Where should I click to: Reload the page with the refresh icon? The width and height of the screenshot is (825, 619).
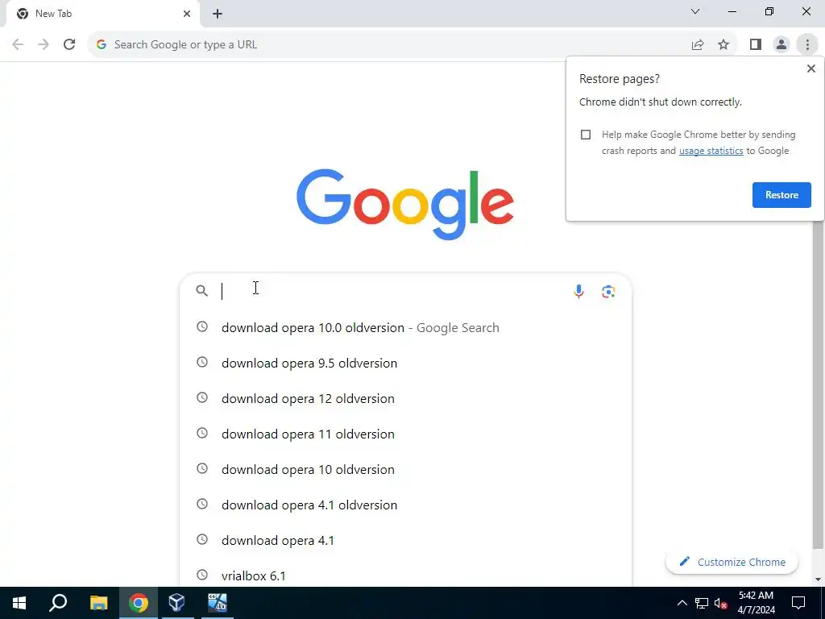coord(69,45)
